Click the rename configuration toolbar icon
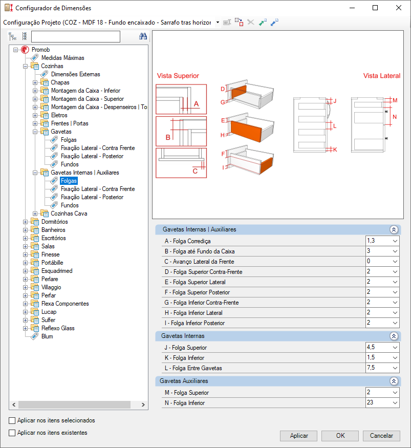The height and width of the screenshot is (448, 411). pos(227,23)
